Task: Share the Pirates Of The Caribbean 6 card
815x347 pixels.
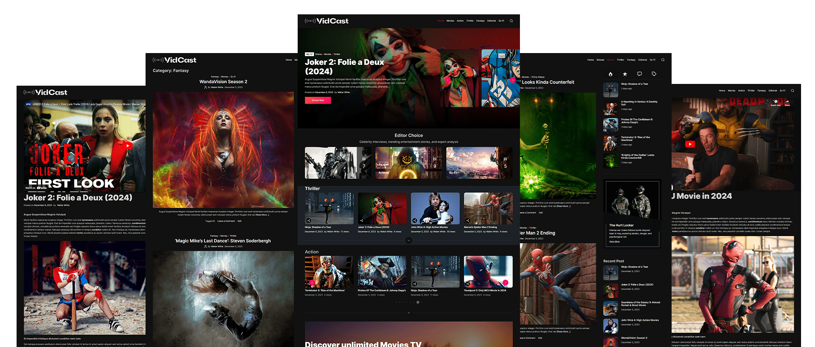Action: [x=362, y=284]
